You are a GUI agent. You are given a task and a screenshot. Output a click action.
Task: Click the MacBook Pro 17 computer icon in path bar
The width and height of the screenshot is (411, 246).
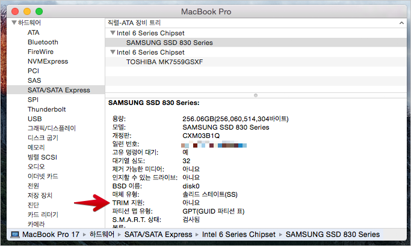15,235
